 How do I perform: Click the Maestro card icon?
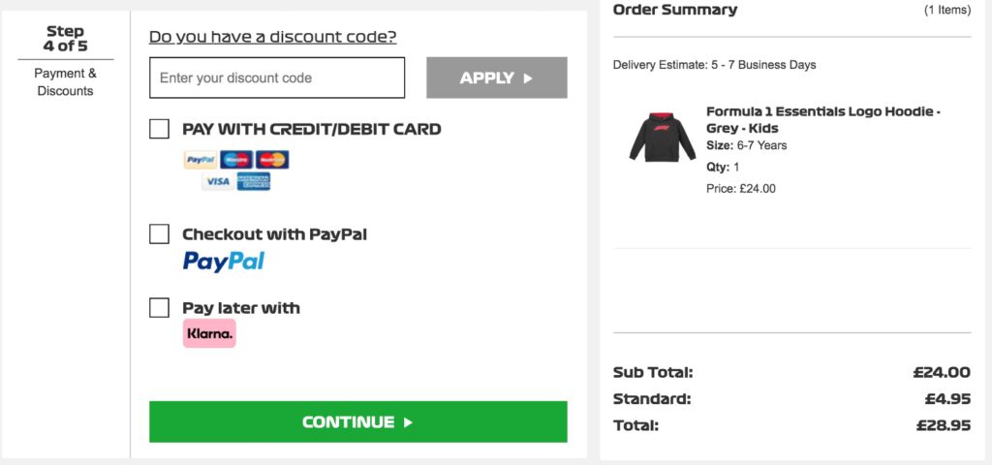[x=235, y=160]
